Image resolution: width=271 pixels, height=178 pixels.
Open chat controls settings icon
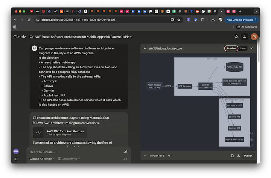pyautogui.click(x=245, y=37)
